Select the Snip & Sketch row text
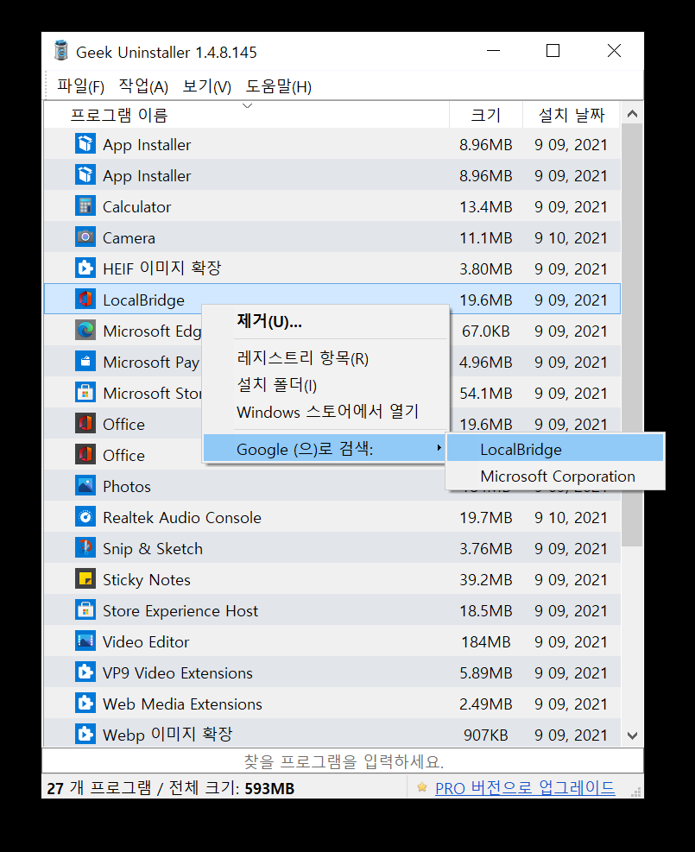695x852 pixels. 153,549
